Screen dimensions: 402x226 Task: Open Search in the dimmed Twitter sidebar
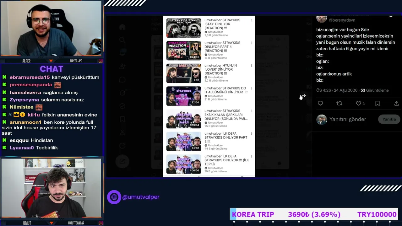pos(122,40)
